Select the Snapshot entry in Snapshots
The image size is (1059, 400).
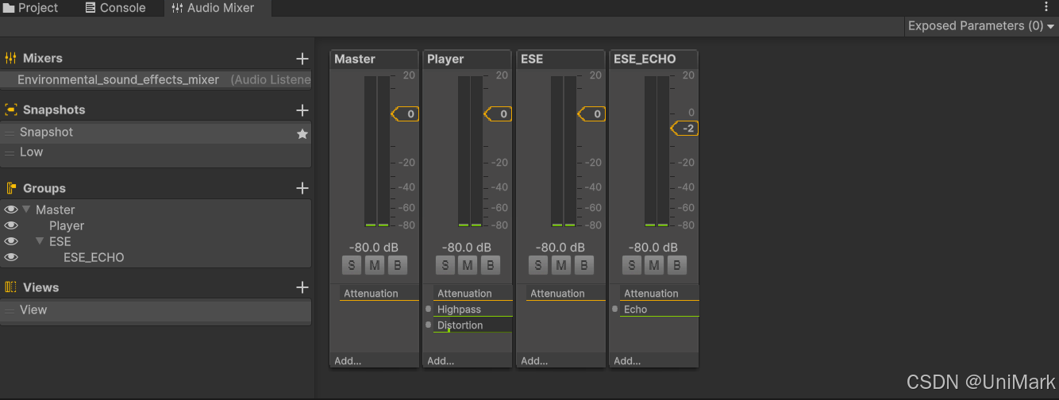tap(156, 133)
